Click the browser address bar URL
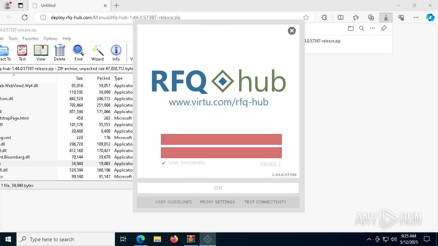The image size is (438, 246). 115,17
